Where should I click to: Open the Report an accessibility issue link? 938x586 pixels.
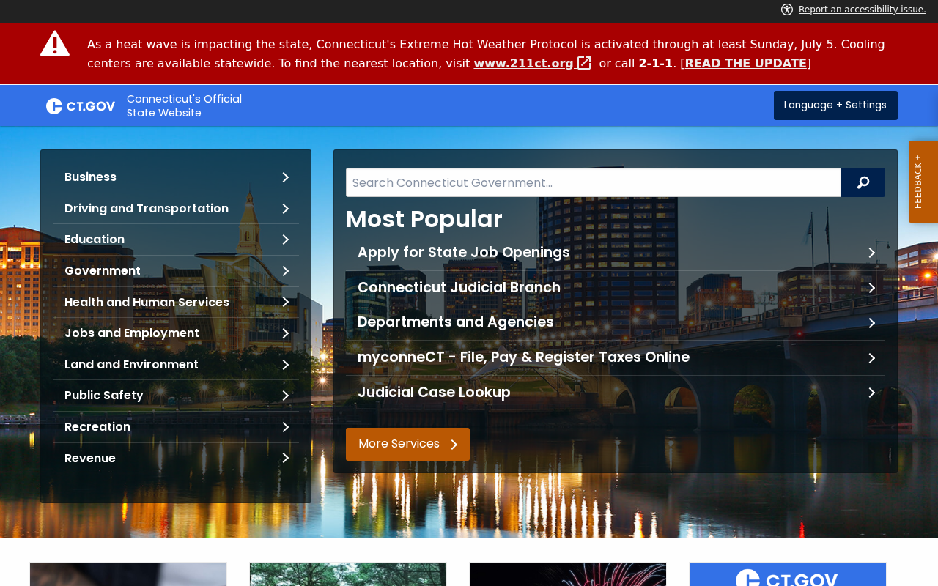(x=863, y=10)
